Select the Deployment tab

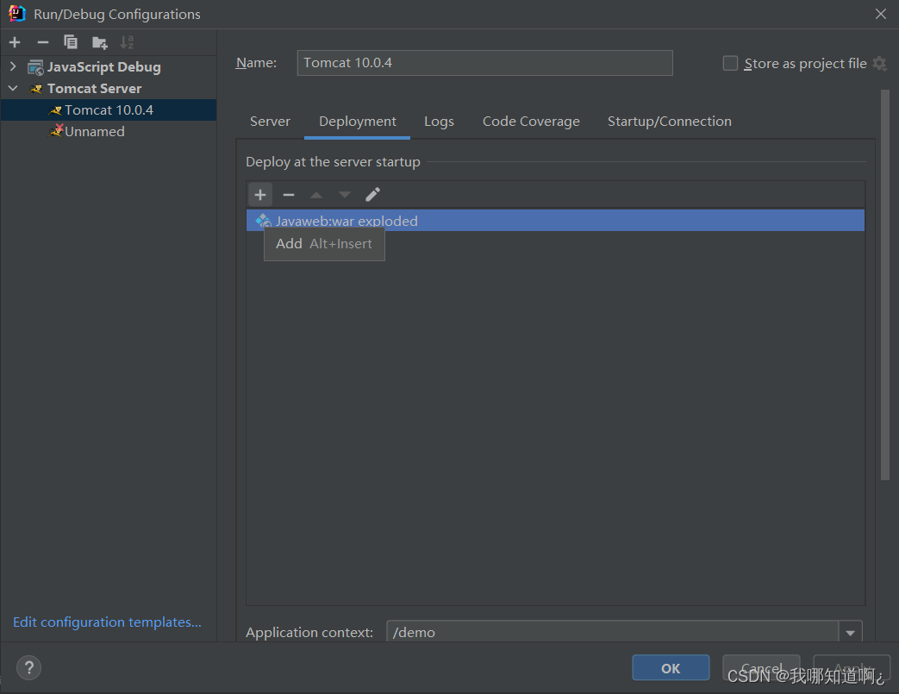357,122
